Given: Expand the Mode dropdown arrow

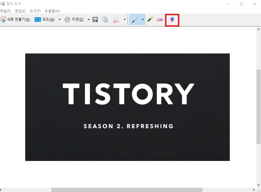Looking at the screenshot, I should 60,20.
